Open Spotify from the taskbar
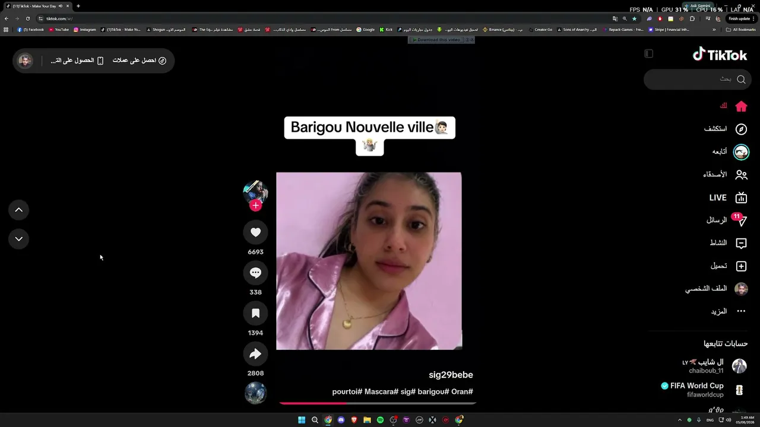This screenshot has width=760, height=427. point(380,420)
